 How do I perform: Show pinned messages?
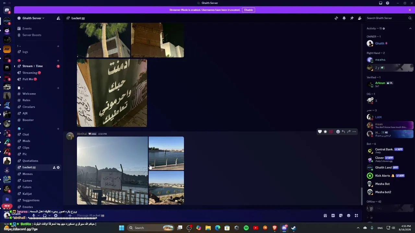pos(352,18)
